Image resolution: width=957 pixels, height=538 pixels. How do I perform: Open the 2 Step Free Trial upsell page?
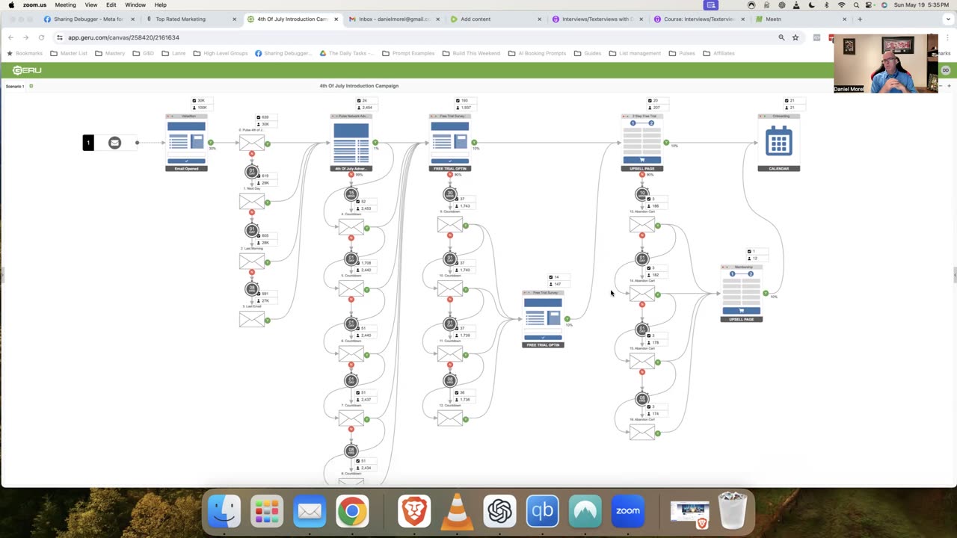641,143
